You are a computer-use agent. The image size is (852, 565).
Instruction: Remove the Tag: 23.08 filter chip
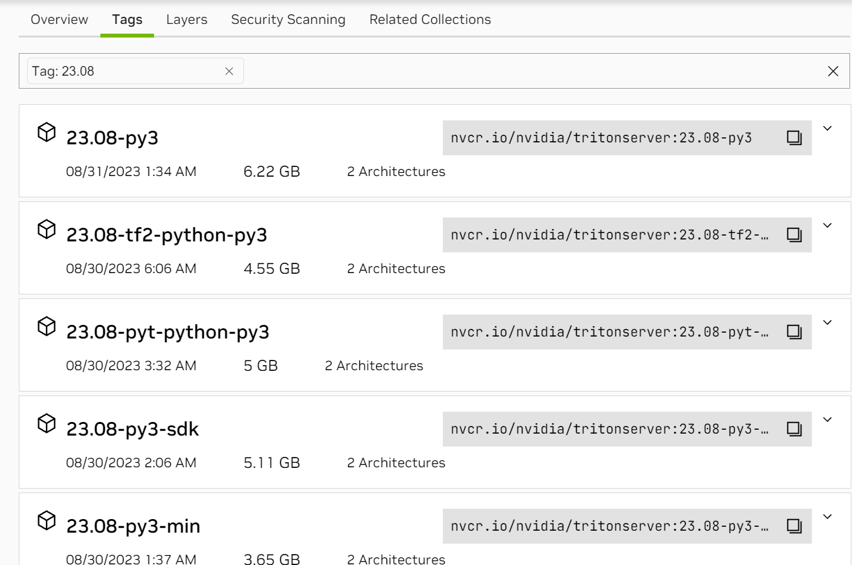(229, 72)
